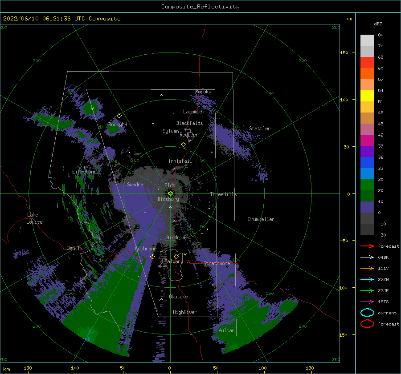Image resolution: width=401 pixels, height=374 pixels.
Task: Click the Lake Louise map label
Action: pos(34,218)
